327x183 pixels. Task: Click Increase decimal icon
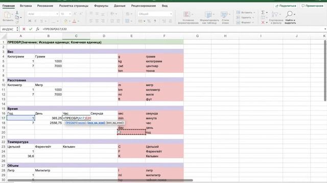pyautogui.click(x=164, y=21)
